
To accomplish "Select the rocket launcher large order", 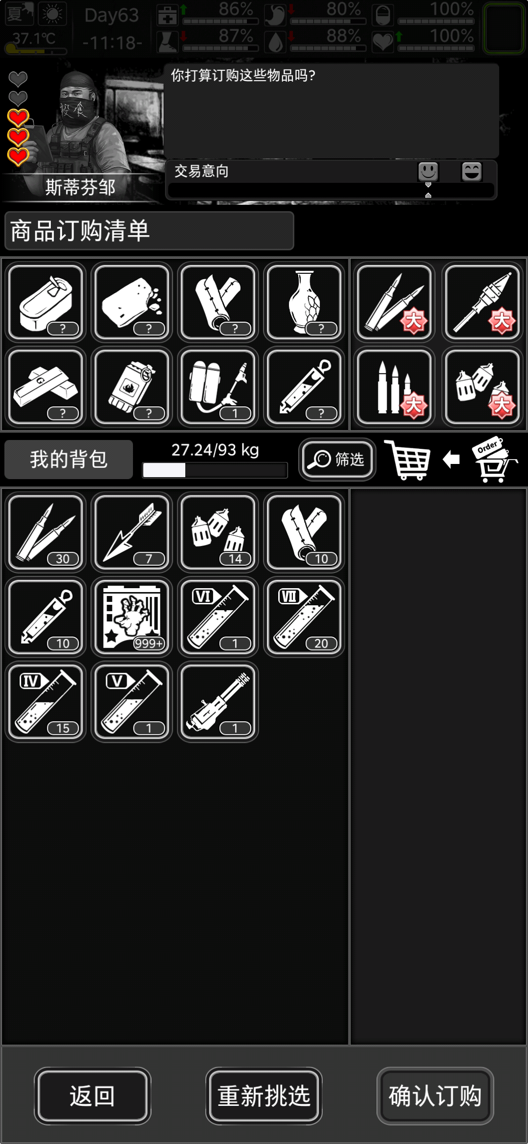I will click(x=482, y=302).
